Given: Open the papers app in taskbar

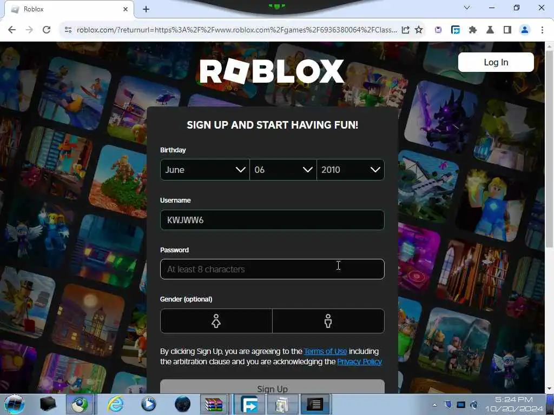Looking at the screenshot, I should point(281,404).
